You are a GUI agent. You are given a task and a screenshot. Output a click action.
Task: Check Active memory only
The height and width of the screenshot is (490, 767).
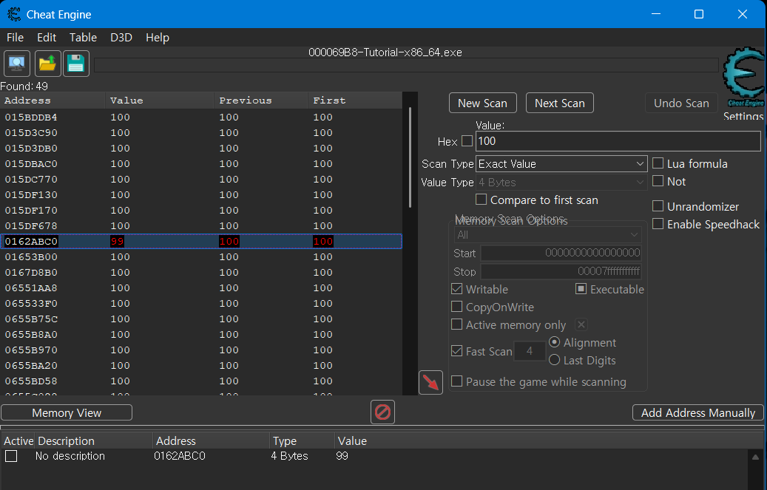click(457, 324)
